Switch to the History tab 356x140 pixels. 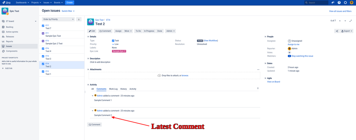123,89
